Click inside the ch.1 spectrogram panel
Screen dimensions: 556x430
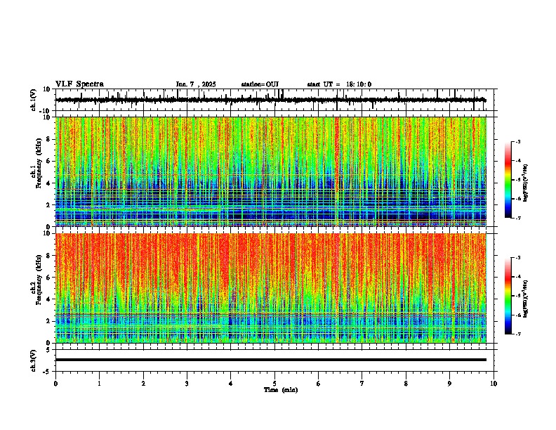point(271,171)
